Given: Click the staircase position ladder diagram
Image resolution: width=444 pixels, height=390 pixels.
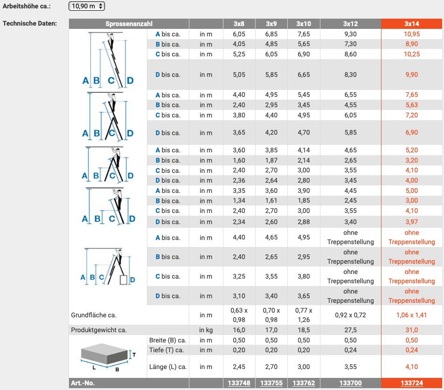Looking at the screenshot, I should coord(108,267).
